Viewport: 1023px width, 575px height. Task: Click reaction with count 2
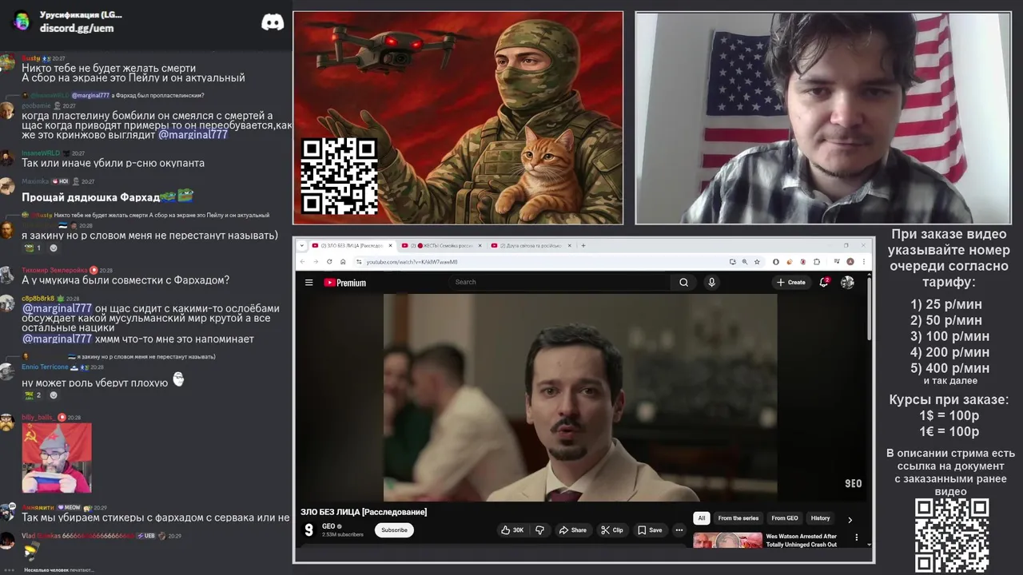coord(33,395)
